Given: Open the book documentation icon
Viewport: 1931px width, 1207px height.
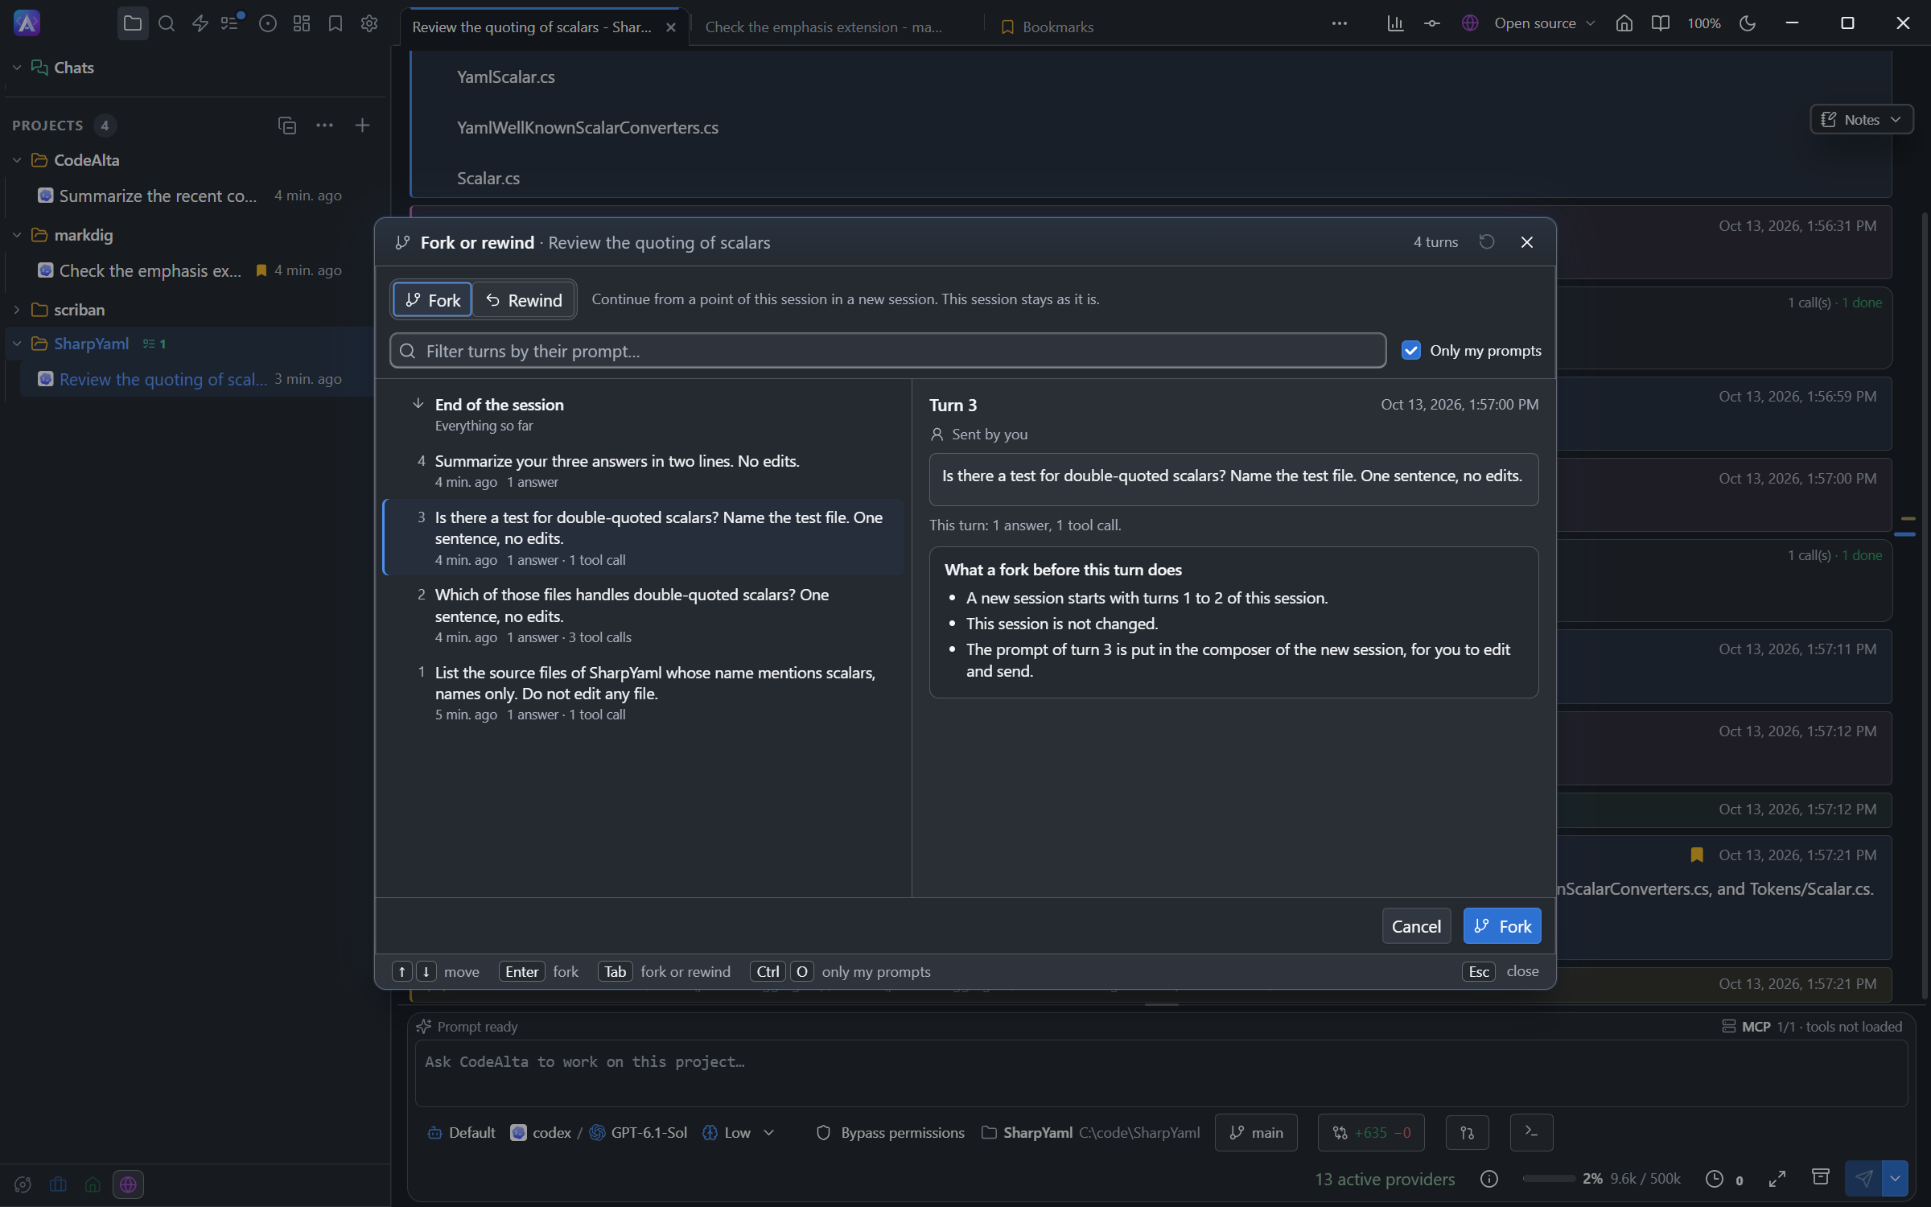Looking at the screenshot, I should point(1660,23).
